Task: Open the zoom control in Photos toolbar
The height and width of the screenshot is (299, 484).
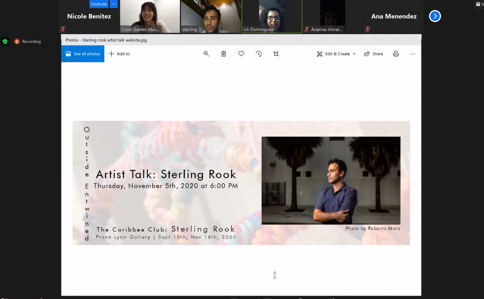Action: pyautogui.click(x=206, y=54)
